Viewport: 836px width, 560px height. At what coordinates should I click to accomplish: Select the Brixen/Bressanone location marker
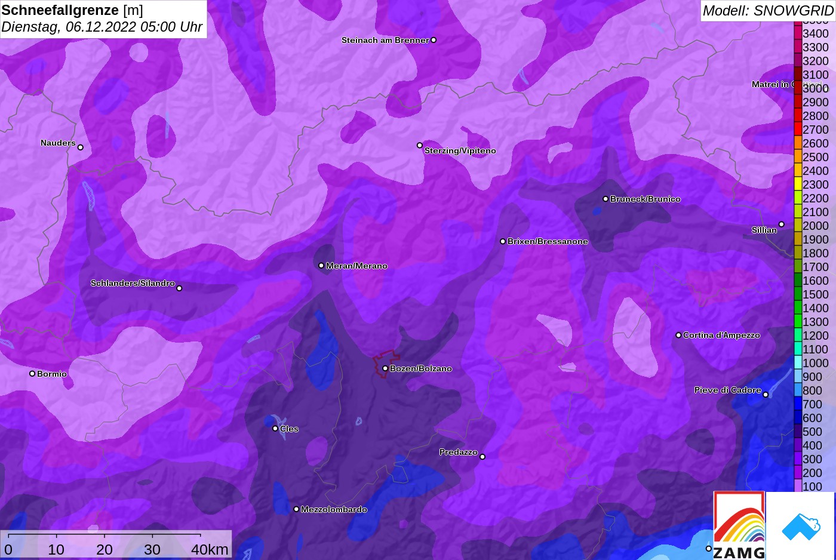[x=503, y=241]
